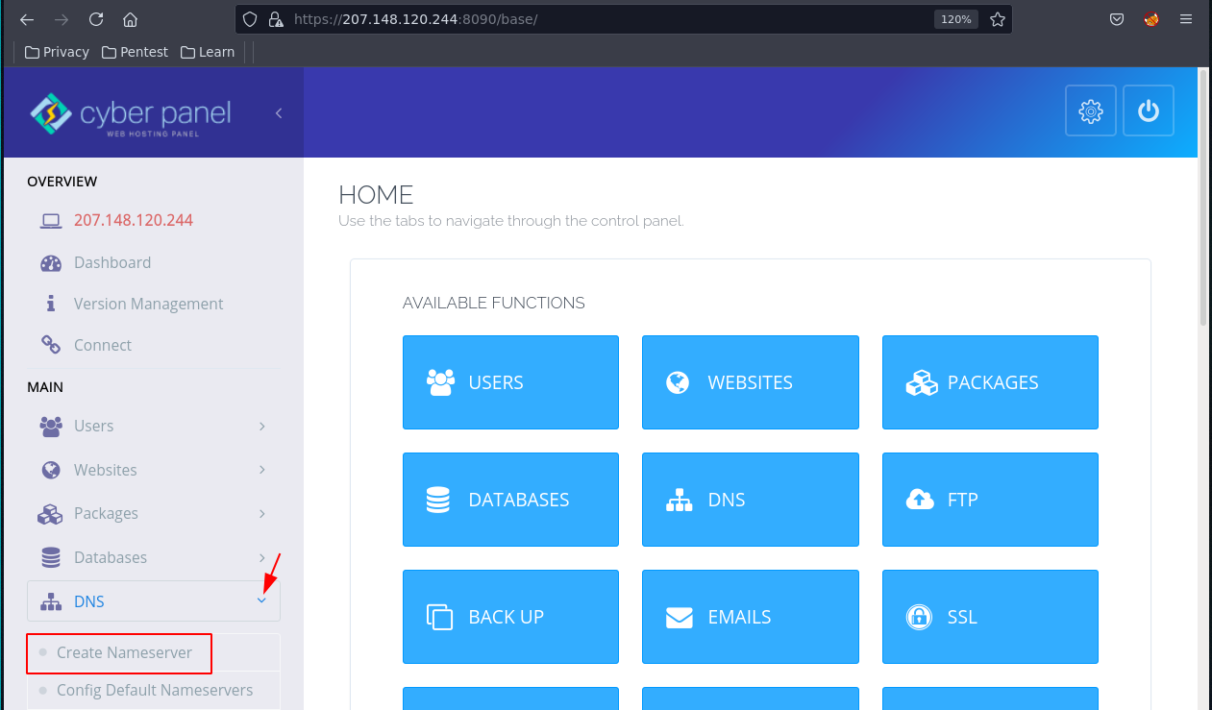The height and width of the screenshot is (710, 1212).
Task: Open the PACKAGES function tile
Action: (x=990, y=382)
